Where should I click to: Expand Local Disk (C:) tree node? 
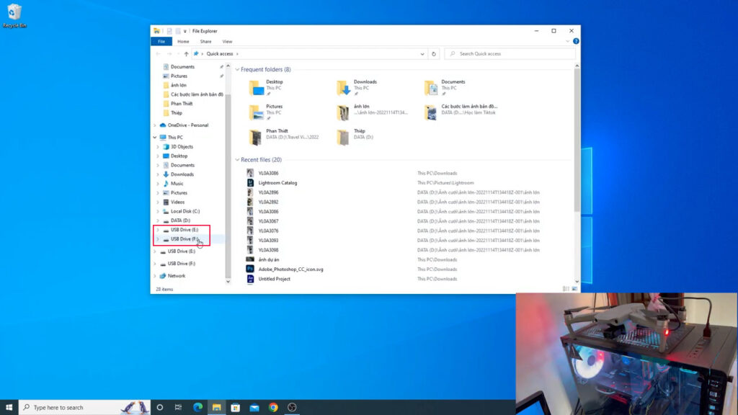[x=158, y=211]
